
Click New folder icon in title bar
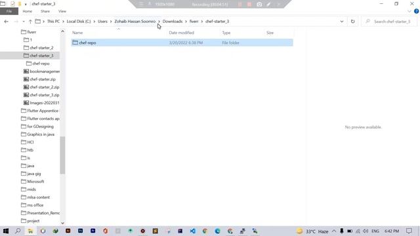[19, 4]
